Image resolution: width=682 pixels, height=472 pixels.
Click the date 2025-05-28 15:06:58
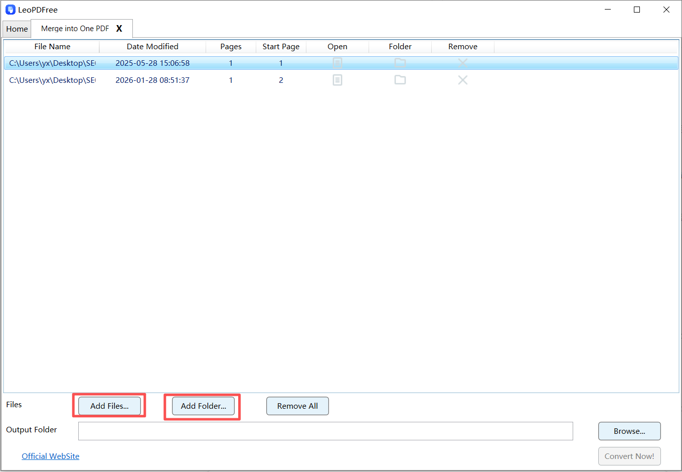(x=152, y=63)
